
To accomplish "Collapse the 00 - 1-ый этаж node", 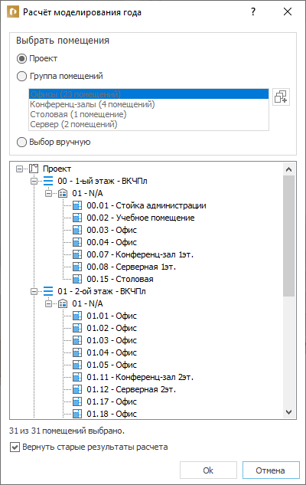I will (34, 182).
